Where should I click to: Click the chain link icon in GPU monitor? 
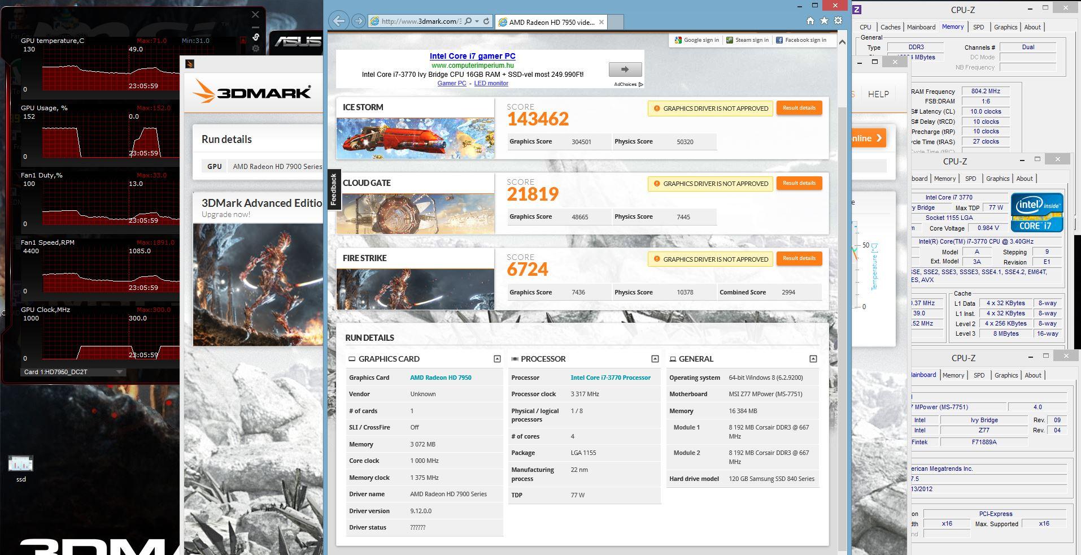(256, 37)
